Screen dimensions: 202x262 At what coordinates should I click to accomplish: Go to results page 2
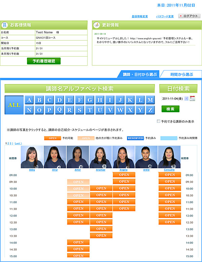[x=8, y=143]
